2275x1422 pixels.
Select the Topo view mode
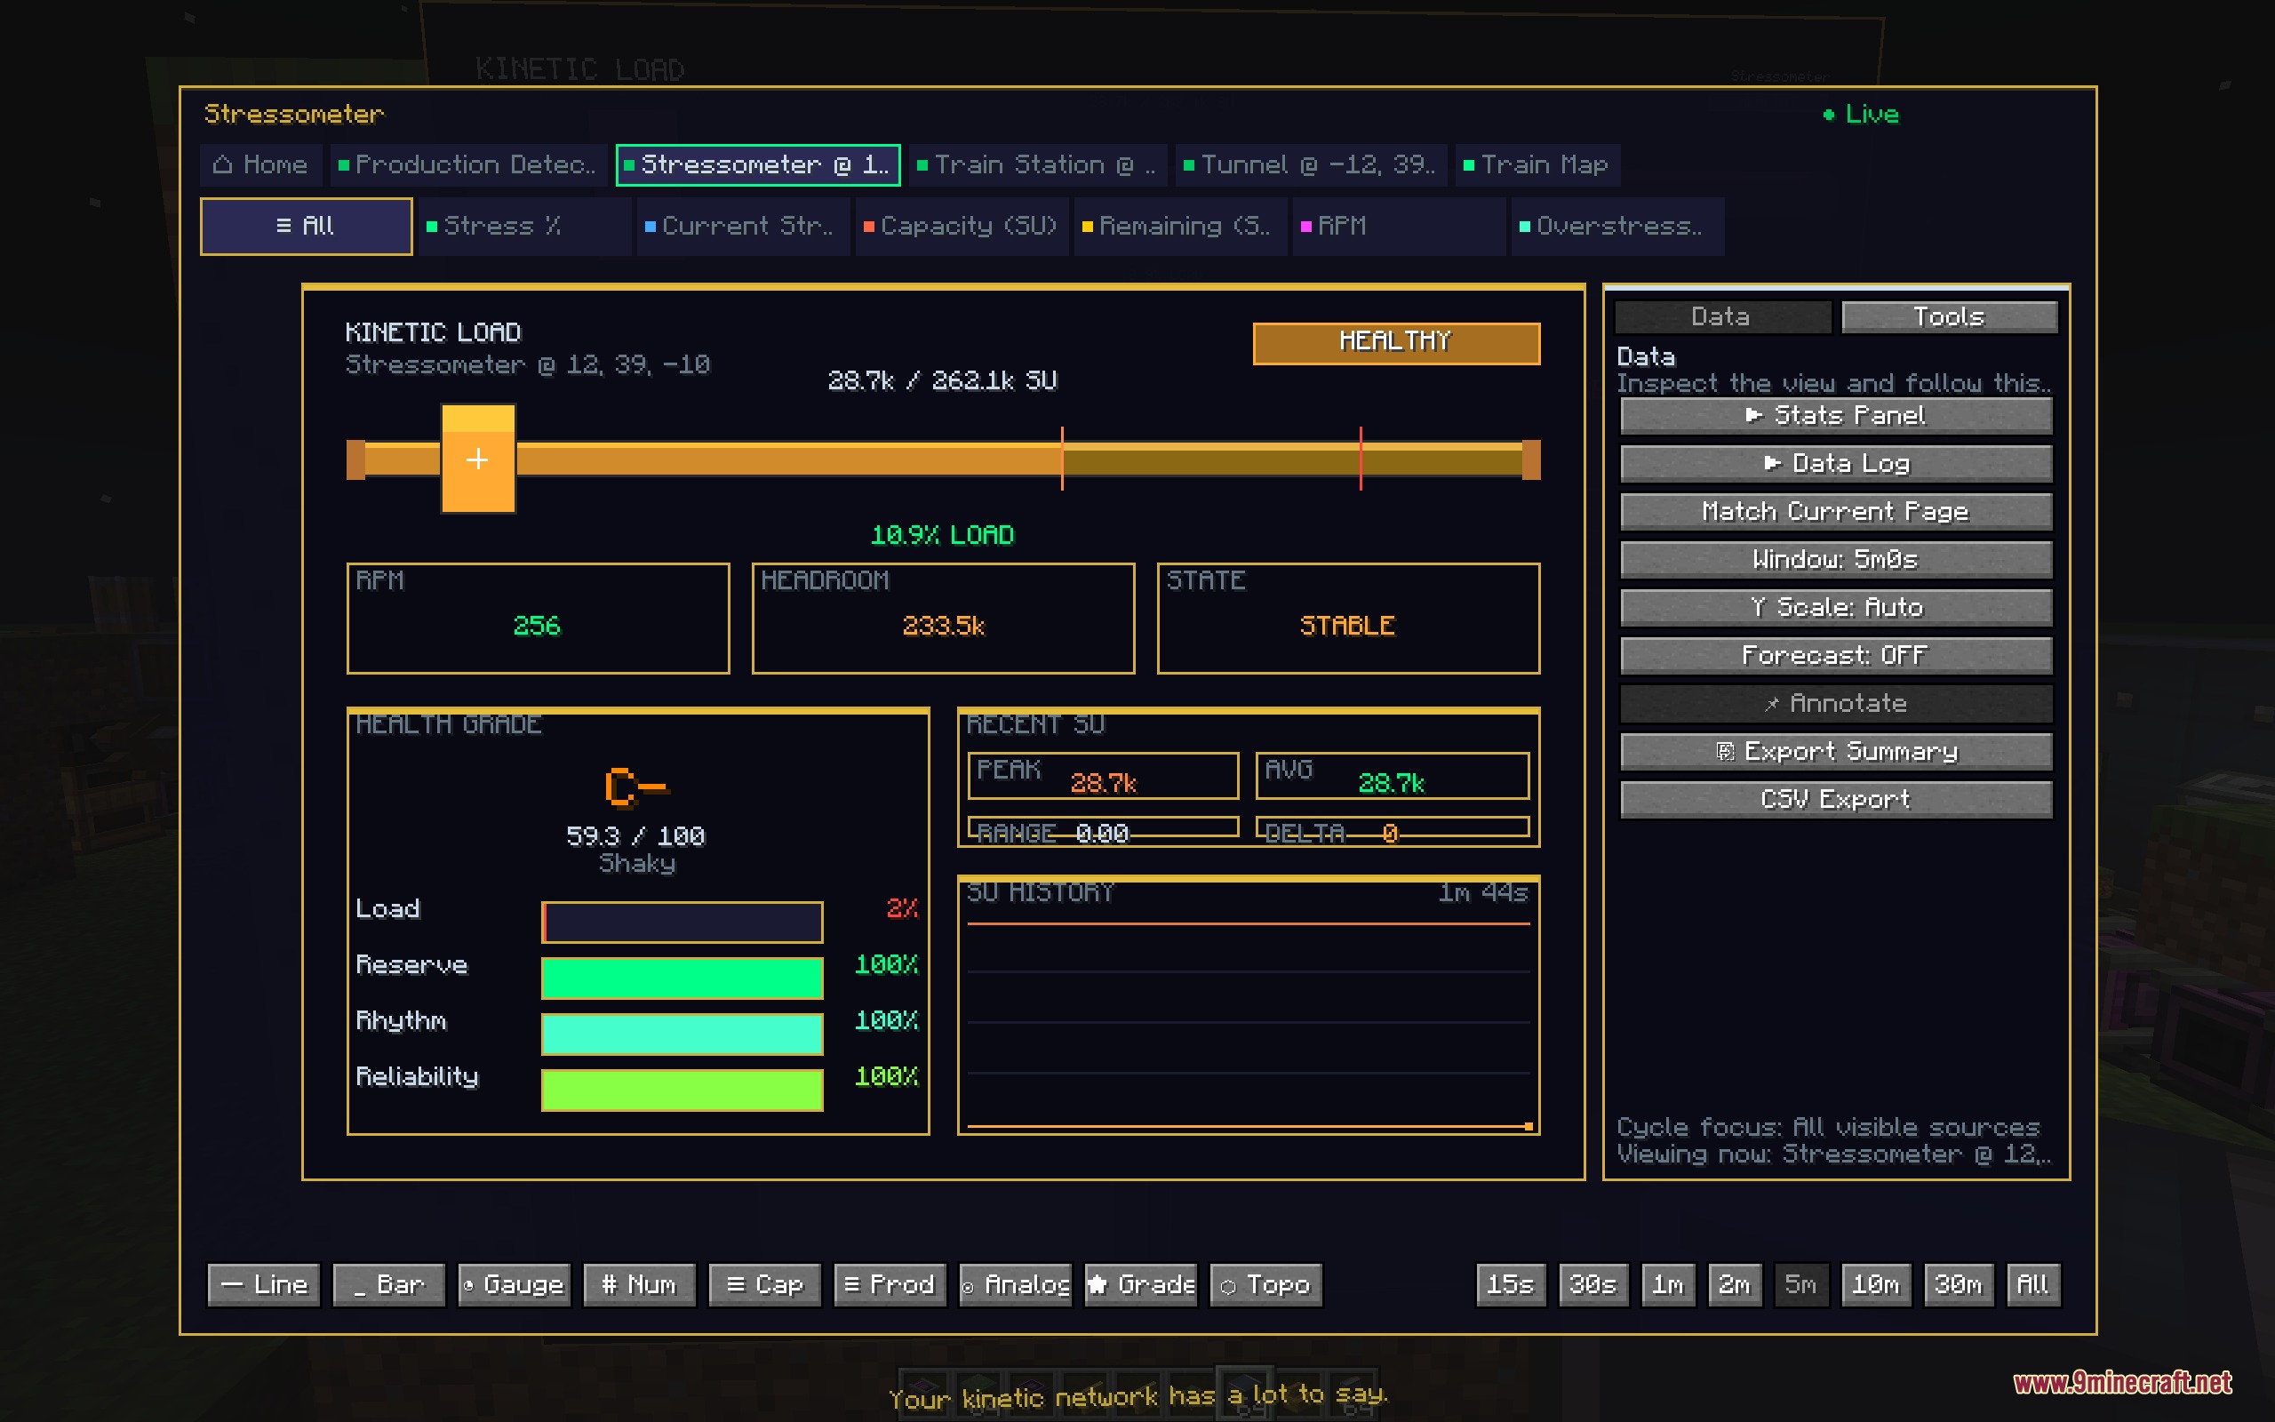pyautogui.click(x=1266, y=1285)
